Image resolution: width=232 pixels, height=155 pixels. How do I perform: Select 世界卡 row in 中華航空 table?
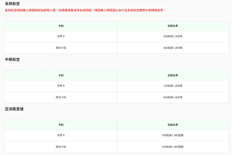tap(117, 86)
